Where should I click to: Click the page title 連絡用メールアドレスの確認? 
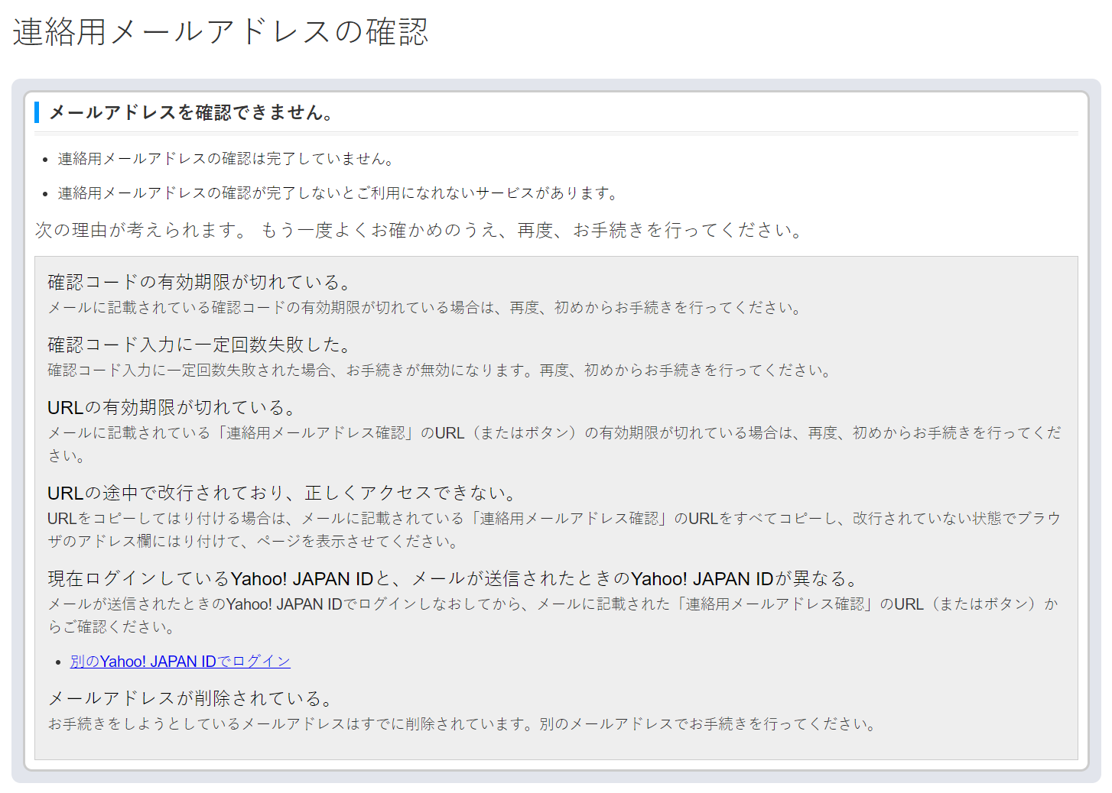pyautogui.click(x=220, y=32)
